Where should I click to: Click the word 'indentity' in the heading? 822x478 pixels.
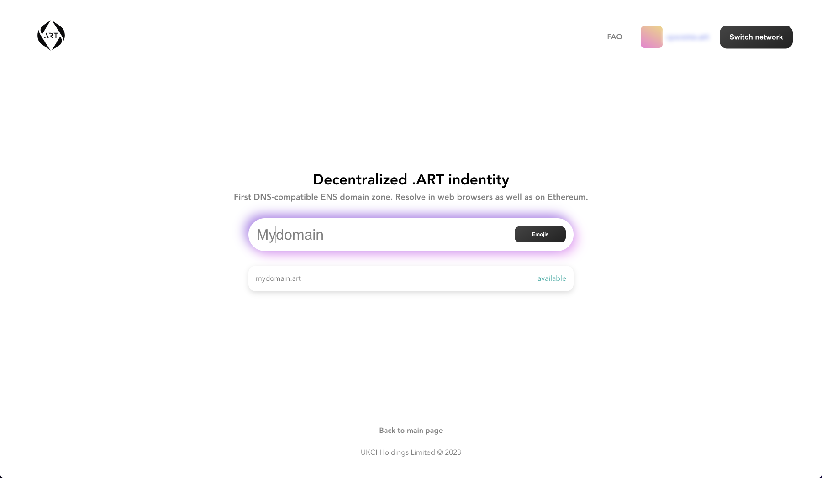479,180
